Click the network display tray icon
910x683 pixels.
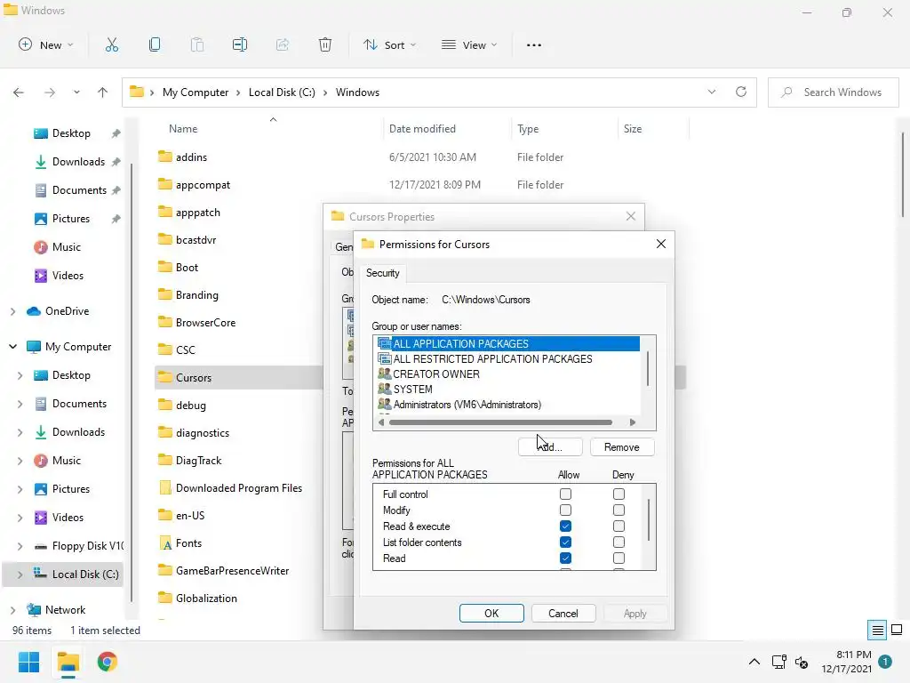pyautogui.click(x=778, y=662)
